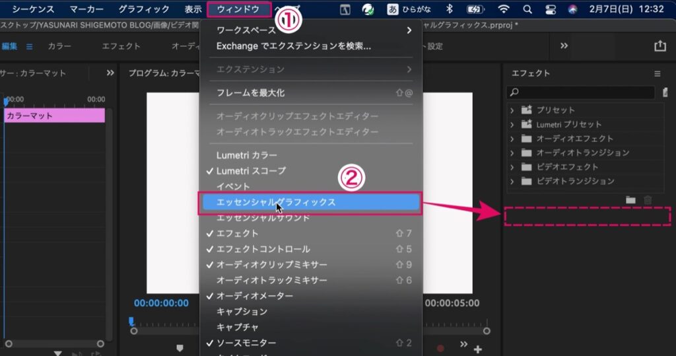The height and width of the screenshot is (356, 676).
Task: Select the Lumetri プリセット folder icon
Action: (x=526, y=124)
